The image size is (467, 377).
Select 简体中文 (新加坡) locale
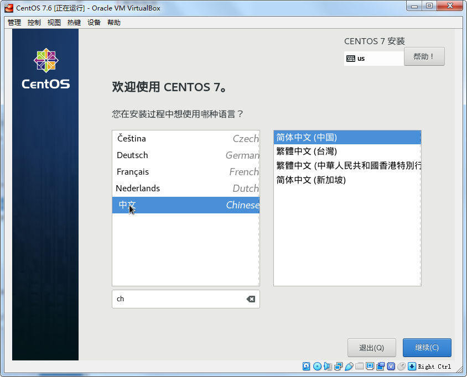(x=347, y=180)
